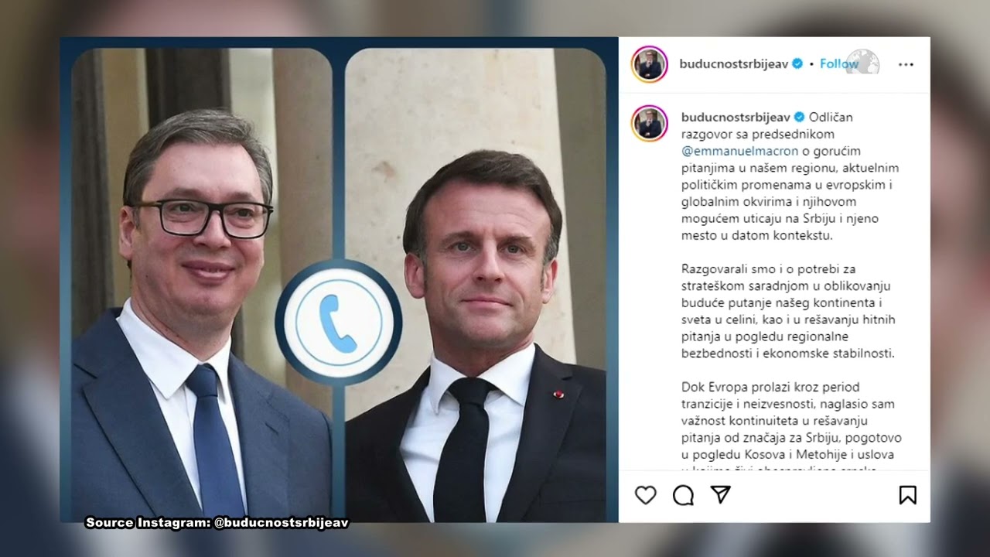Open the three-dot more options menu

[906, 64]
